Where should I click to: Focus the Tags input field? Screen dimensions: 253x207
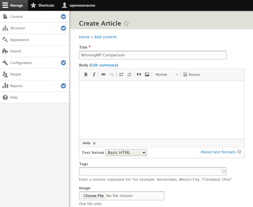[153, 171]
